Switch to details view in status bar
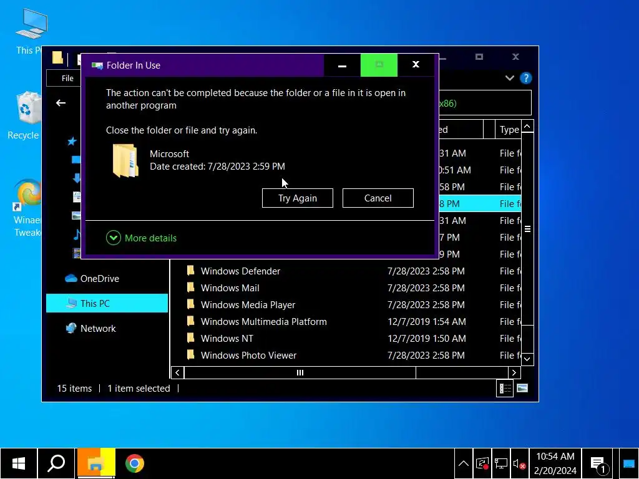639x479 pixels. tap(505, 389)
